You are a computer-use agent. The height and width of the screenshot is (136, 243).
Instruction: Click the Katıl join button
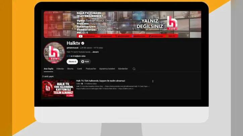point(85,61)
